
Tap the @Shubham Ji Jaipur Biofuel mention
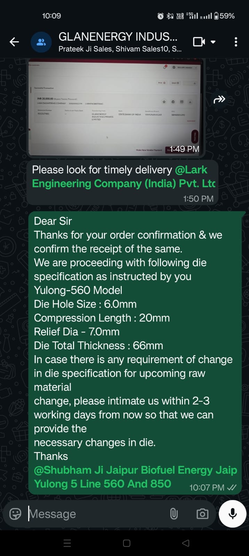coord(136,470)
